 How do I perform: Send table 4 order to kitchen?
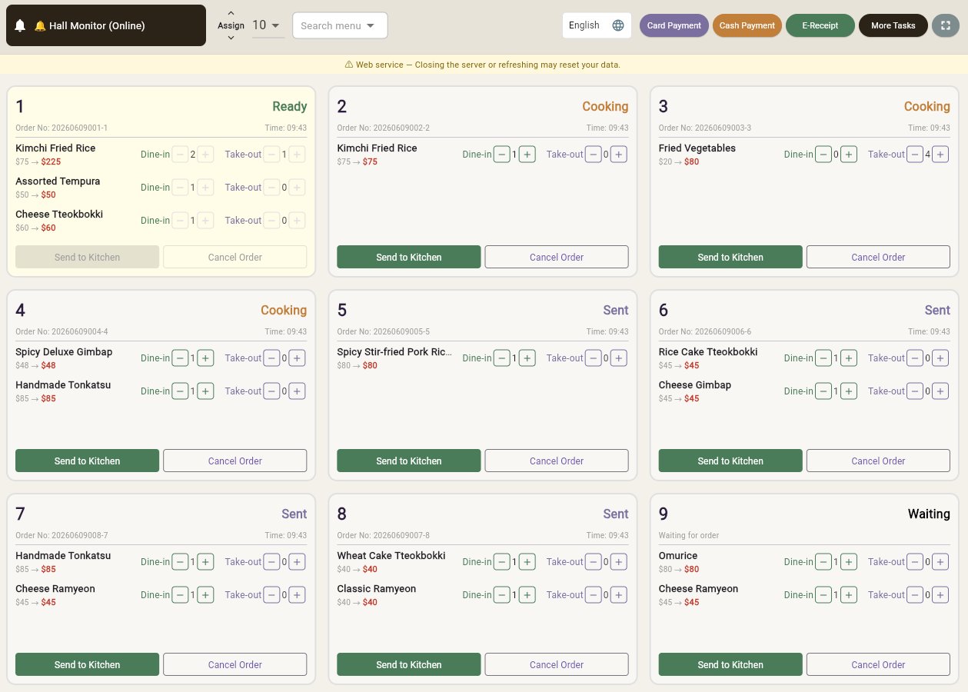(88, 461)
